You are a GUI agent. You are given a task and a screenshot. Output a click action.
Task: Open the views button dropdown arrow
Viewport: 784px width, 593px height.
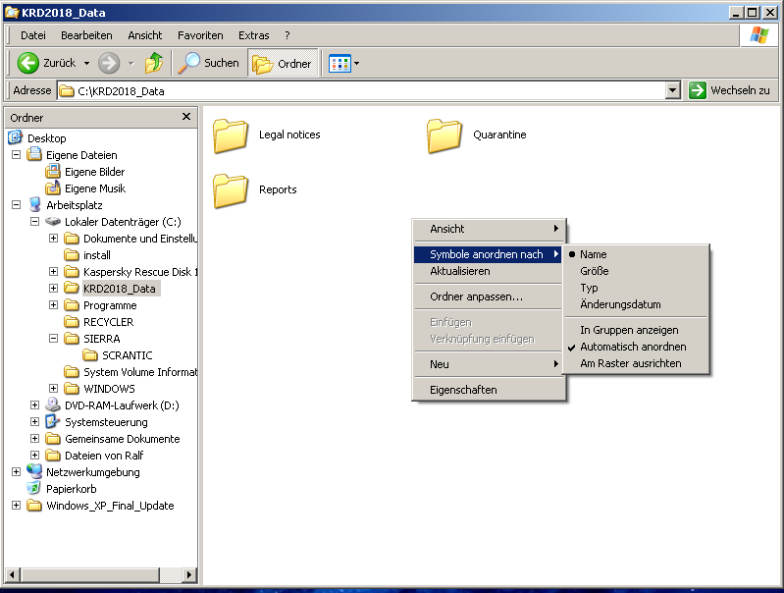click(x=356, y=64)
